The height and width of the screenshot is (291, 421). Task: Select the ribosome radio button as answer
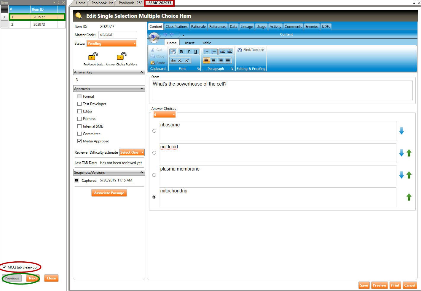[154, 131]
